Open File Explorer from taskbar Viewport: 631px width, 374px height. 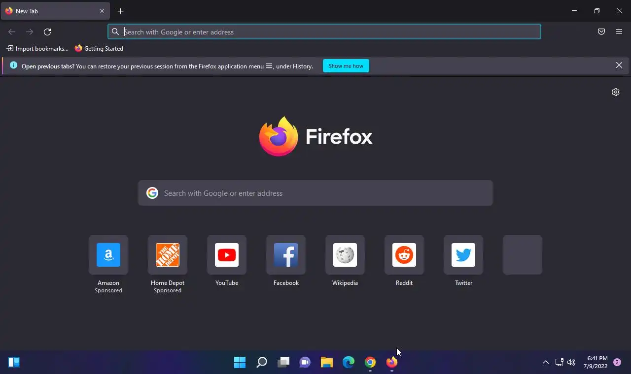tap(327, 363)
